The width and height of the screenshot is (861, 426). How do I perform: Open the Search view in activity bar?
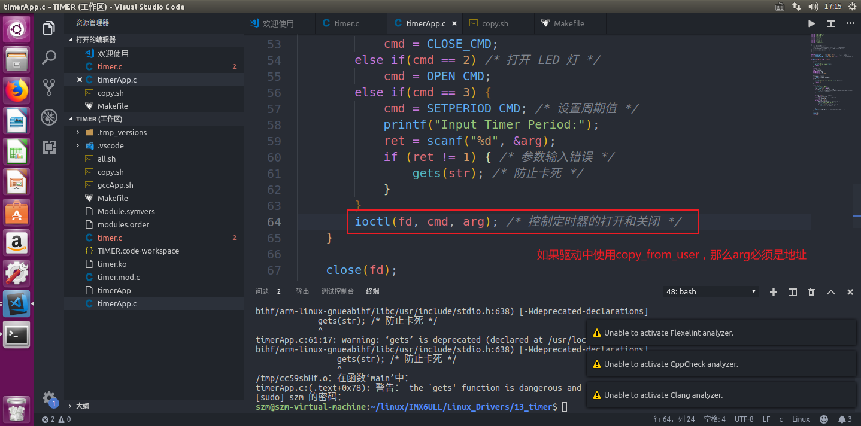[x=49, y=57]
